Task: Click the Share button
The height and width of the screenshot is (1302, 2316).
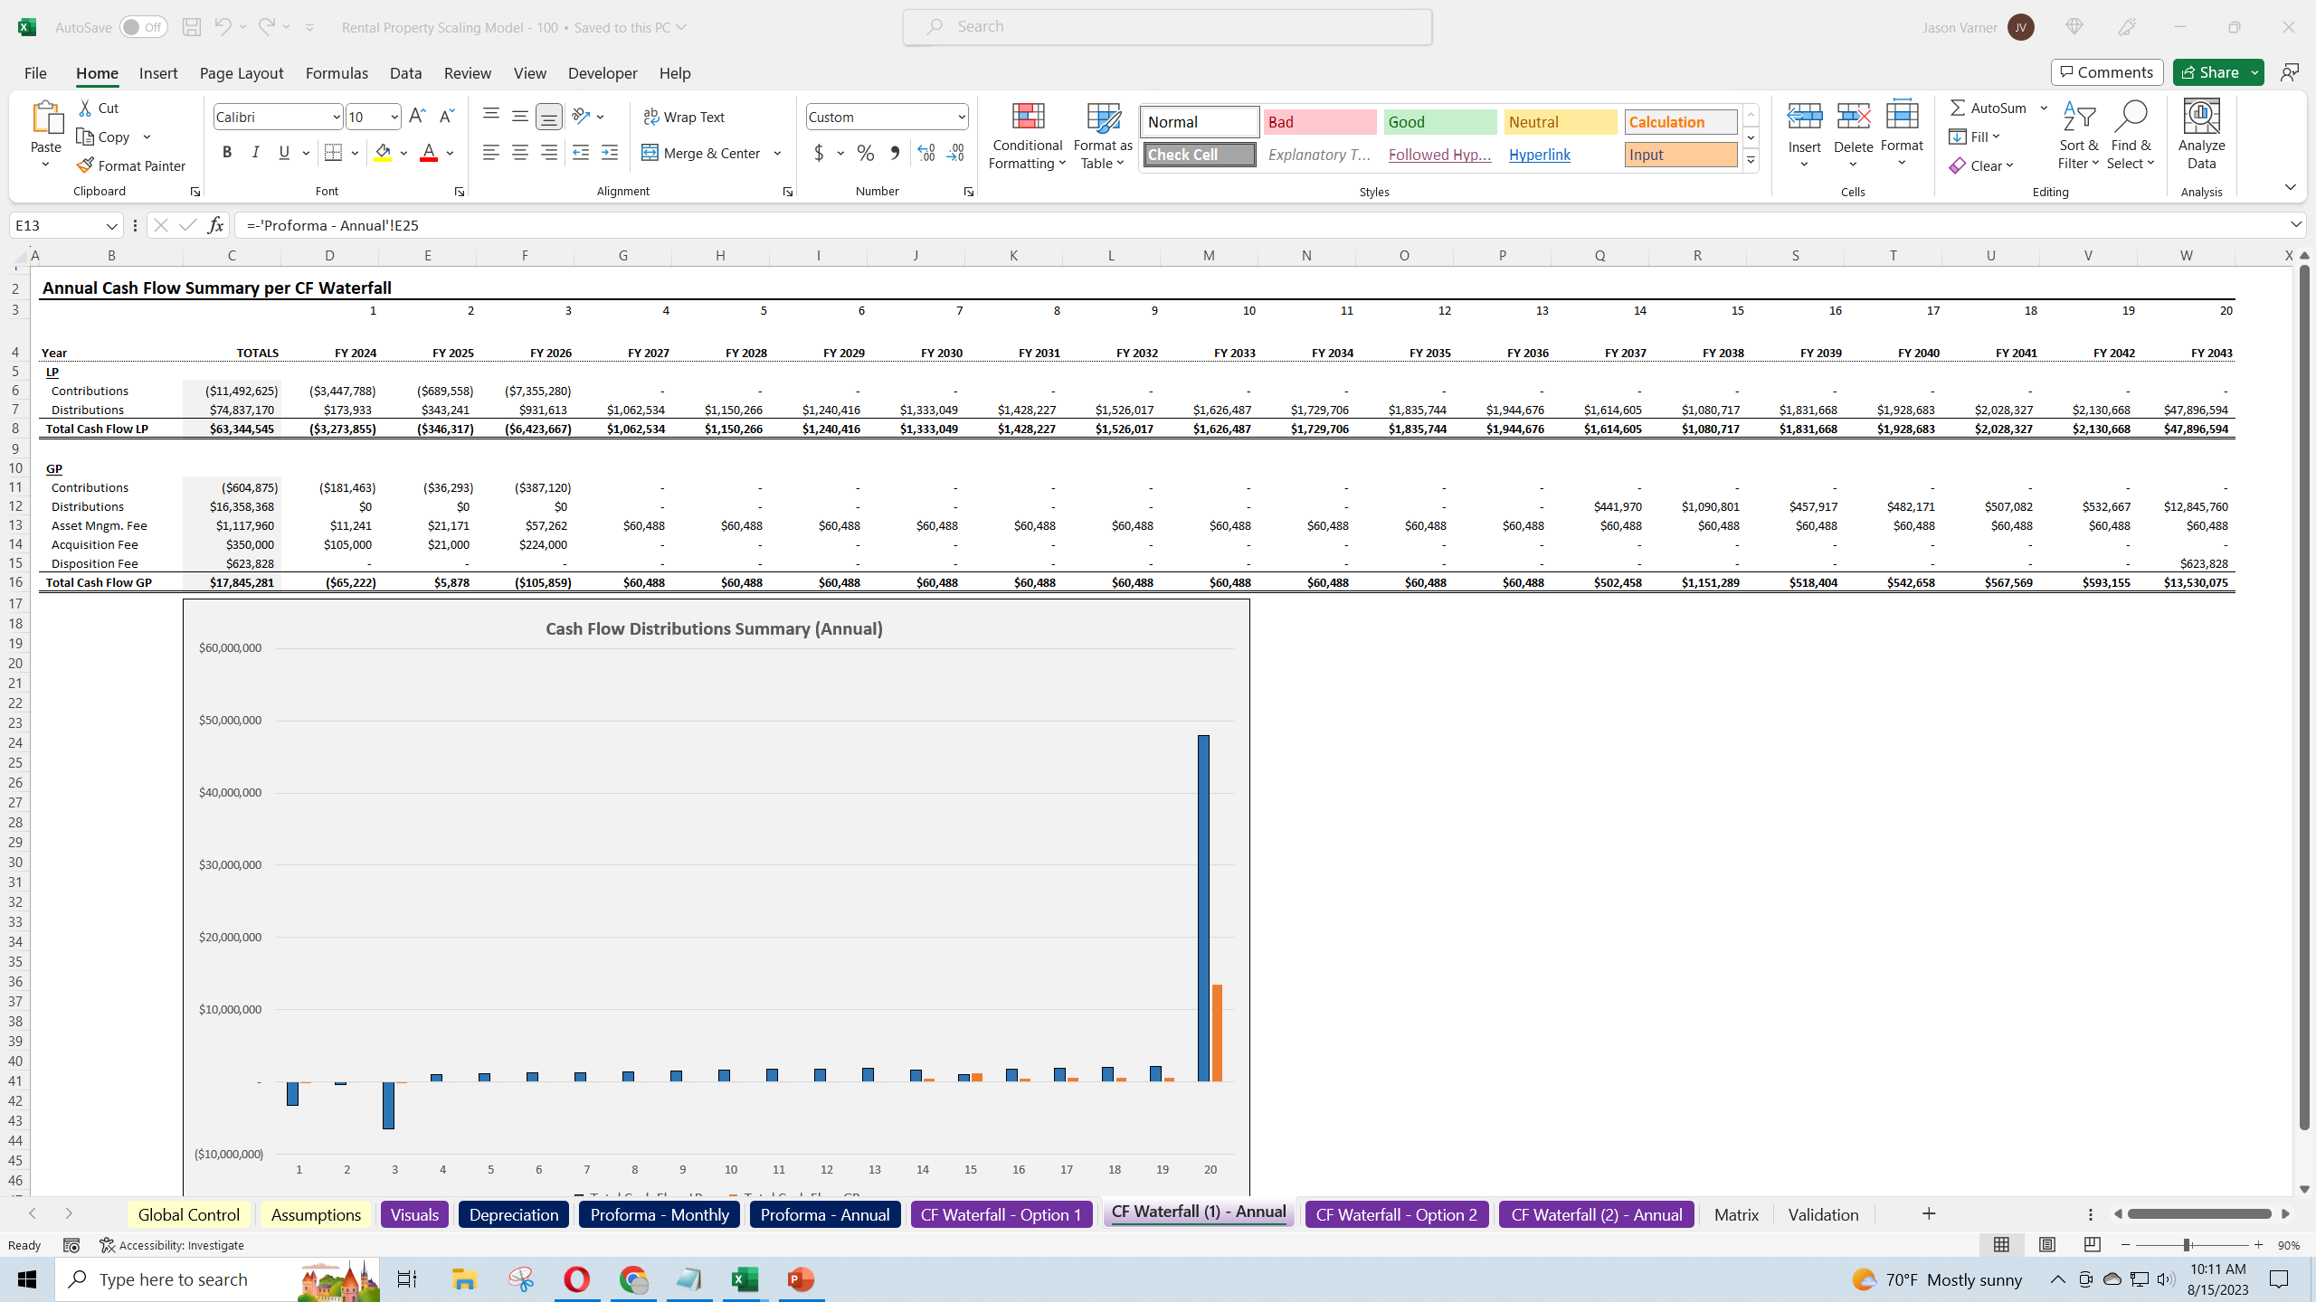Action: pyautogui.click(x=2210, y=72)
